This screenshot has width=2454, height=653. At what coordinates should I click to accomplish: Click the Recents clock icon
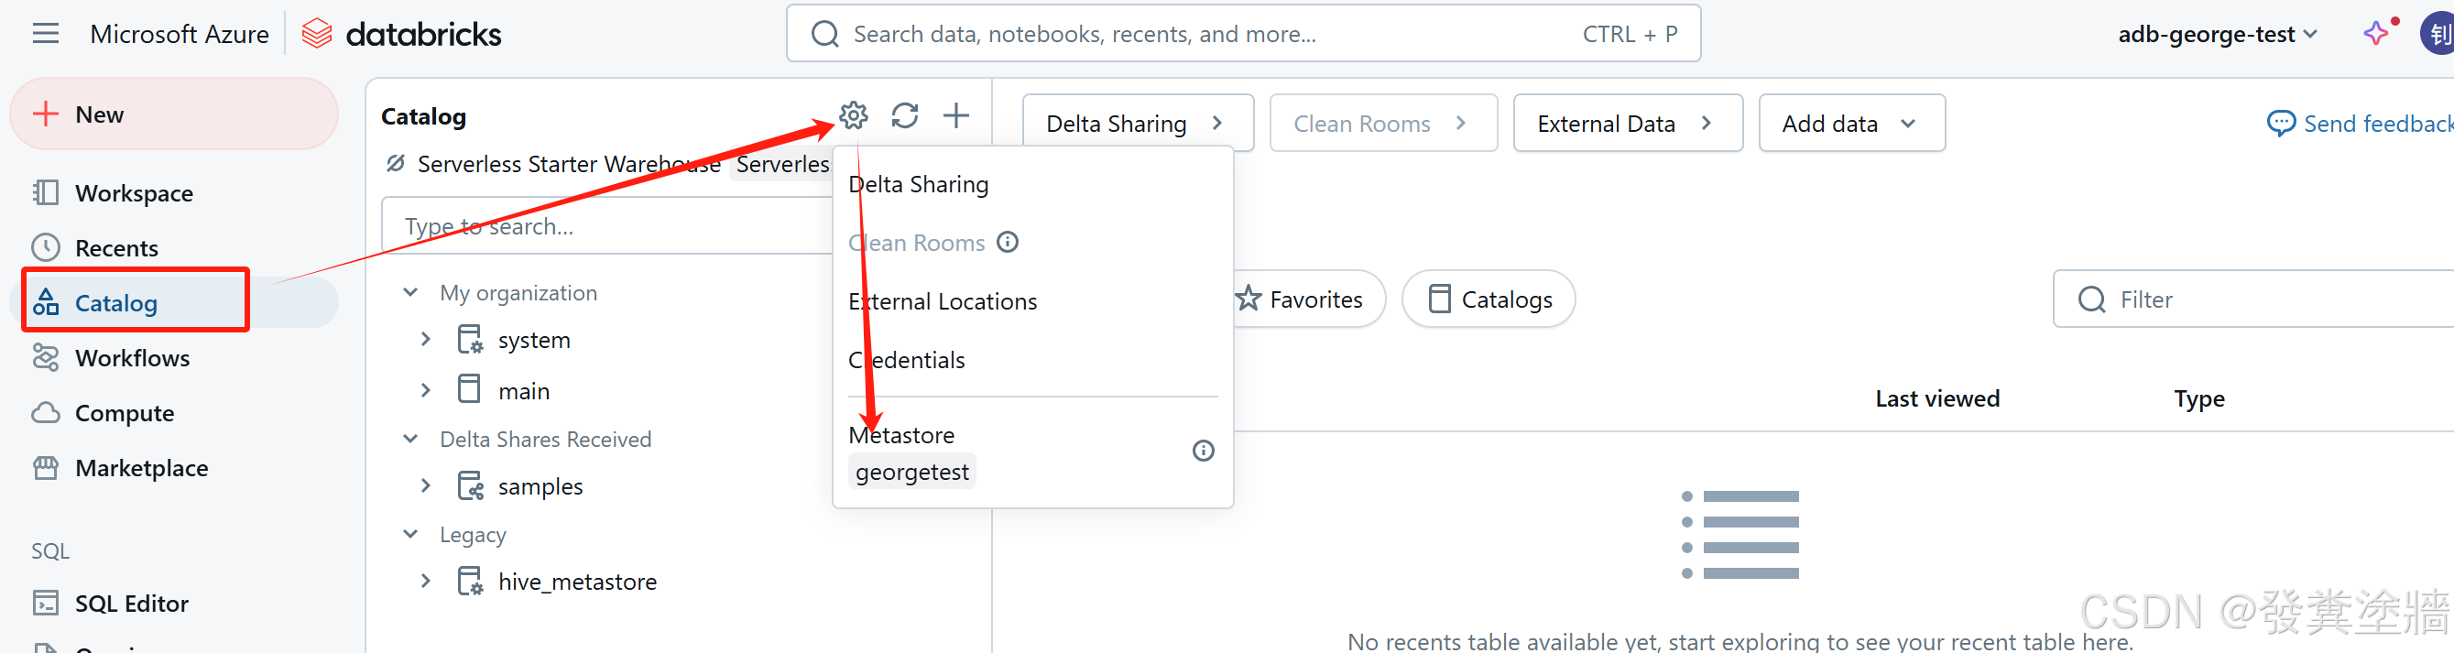(x=45, y=247)
